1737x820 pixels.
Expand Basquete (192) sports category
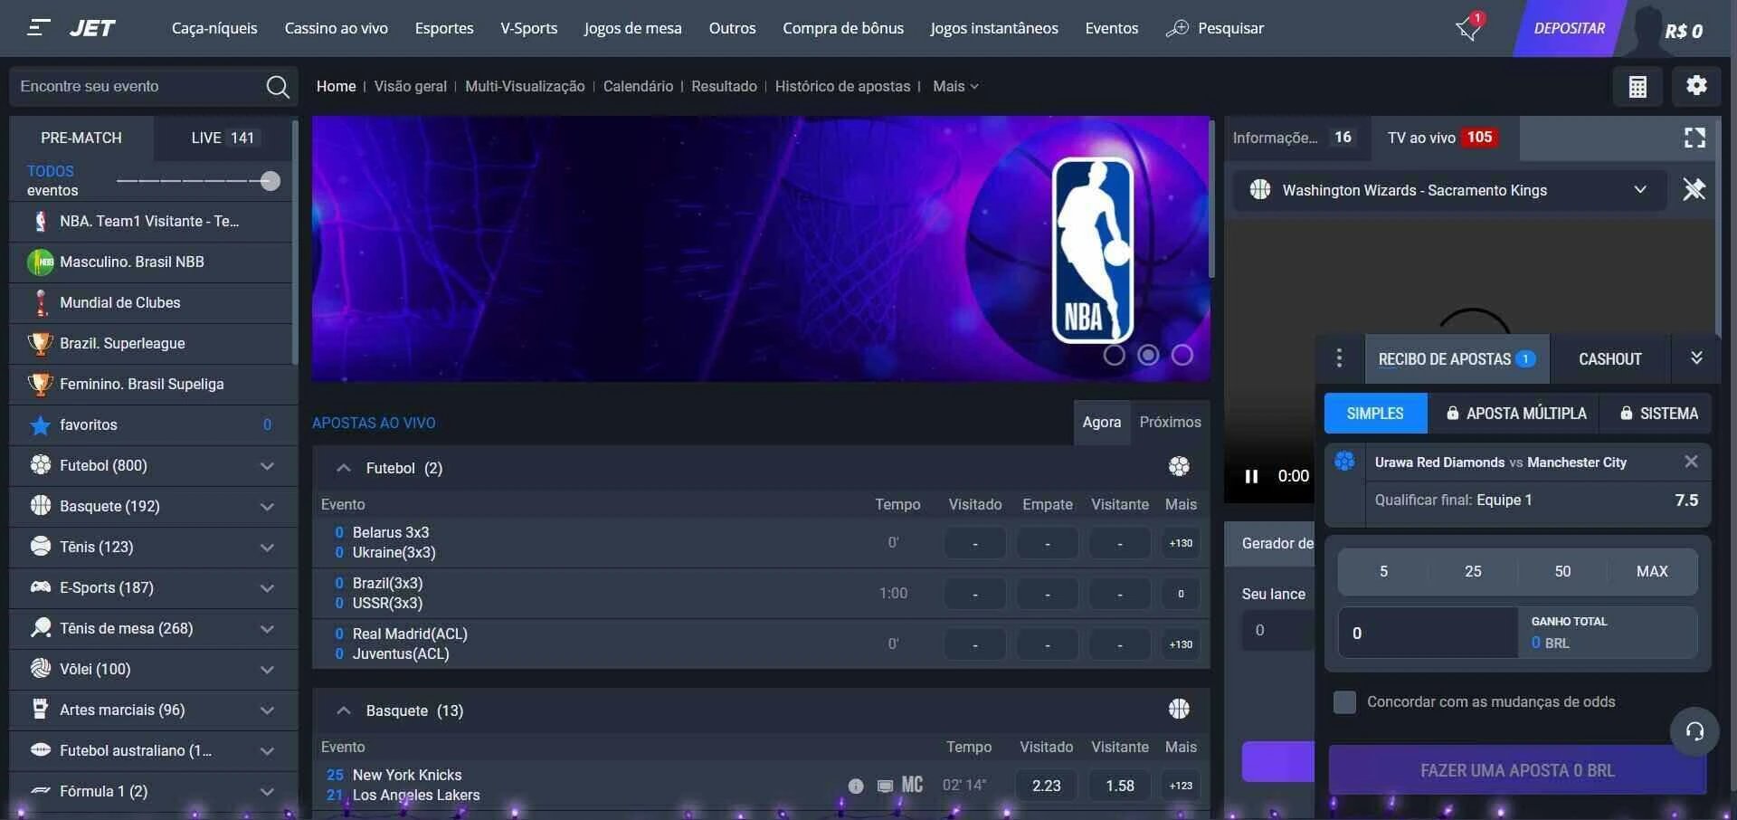coord(153,506)
